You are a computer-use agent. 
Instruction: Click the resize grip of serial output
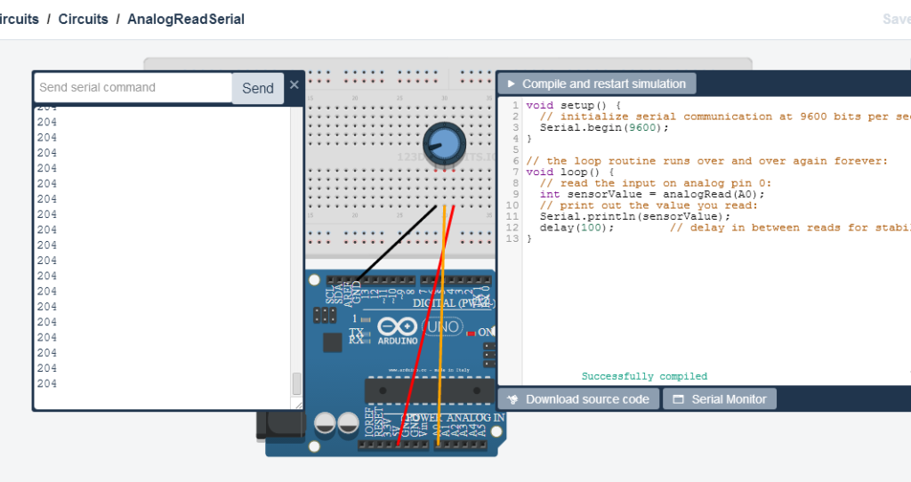[x=298, y=405]
